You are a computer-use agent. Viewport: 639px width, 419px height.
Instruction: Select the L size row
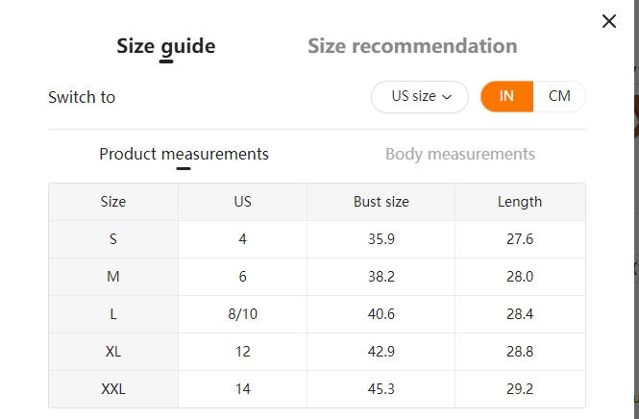coord(317,314)
